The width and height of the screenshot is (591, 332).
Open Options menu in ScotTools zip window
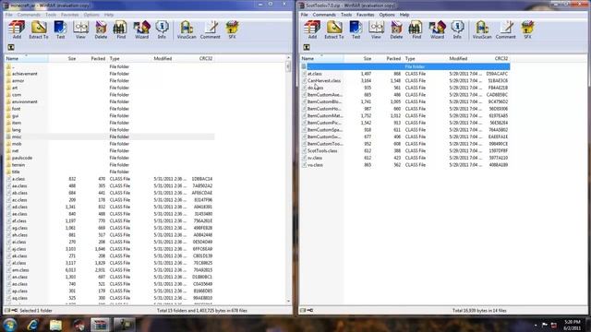(387, 15)
